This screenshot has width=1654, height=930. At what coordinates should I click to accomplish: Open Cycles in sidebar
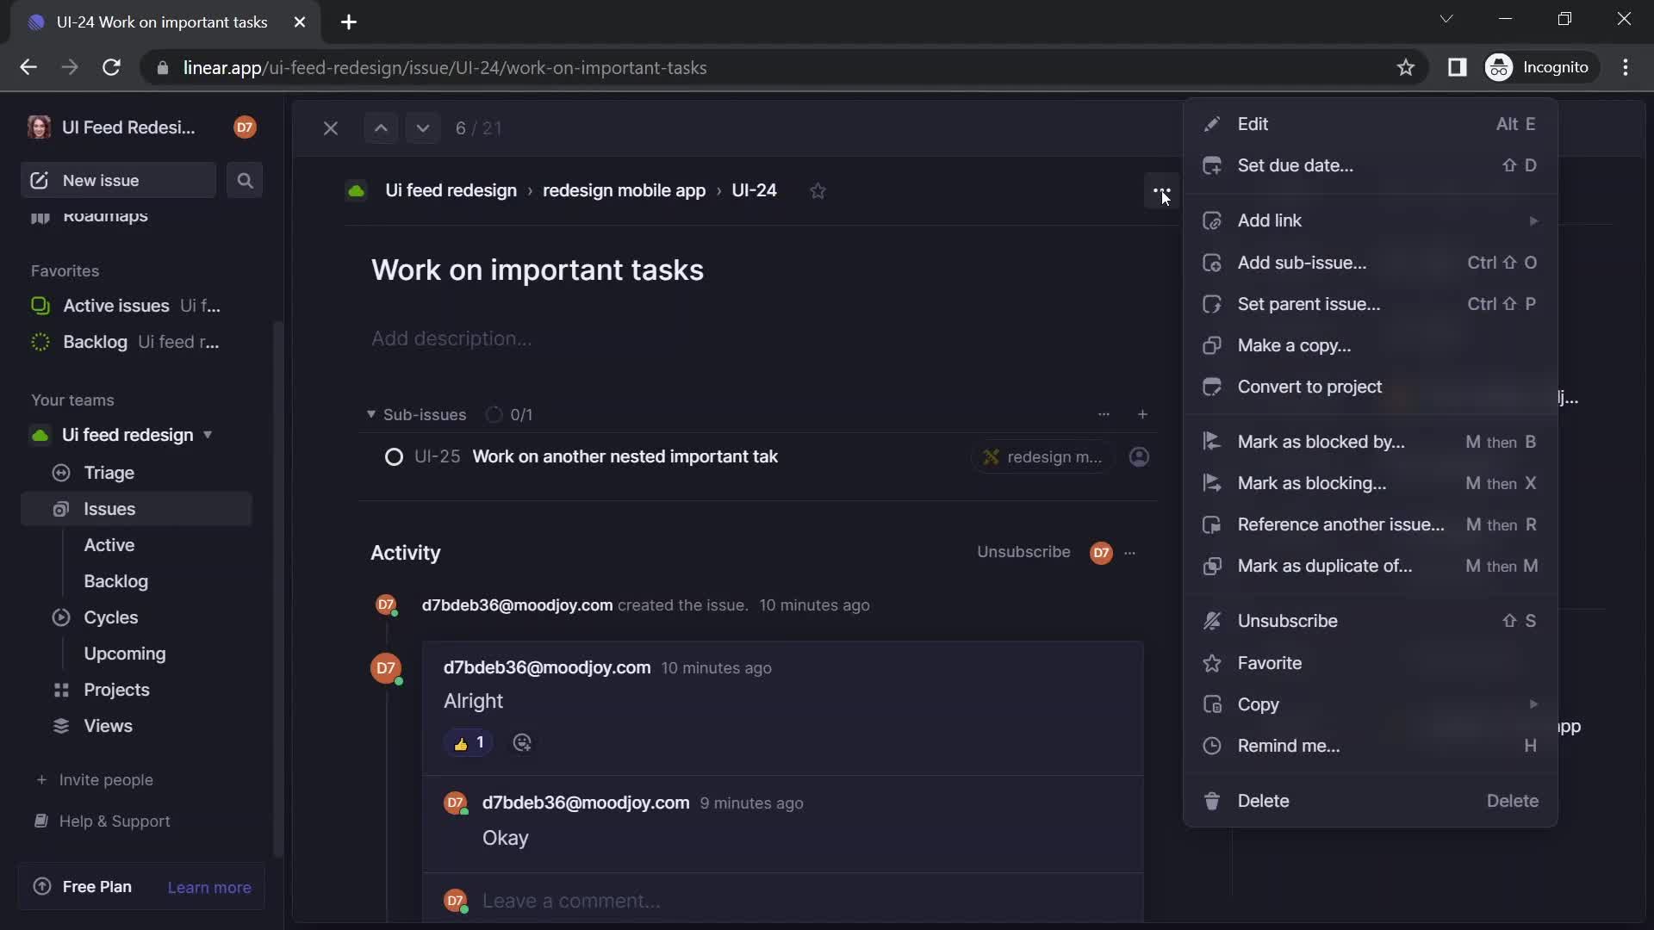(136, 617)
